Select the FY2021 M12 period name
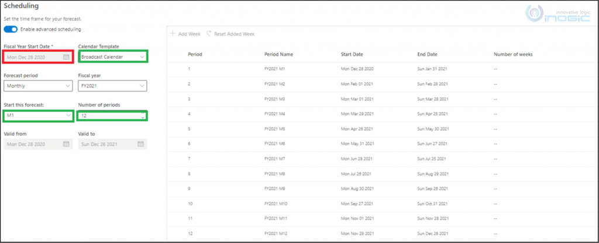This screenshot has width=599, height=243. 276,234
